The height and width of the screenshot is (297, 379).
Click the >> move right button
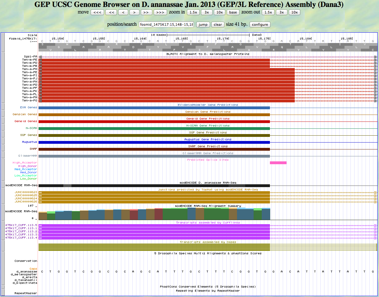146,12
